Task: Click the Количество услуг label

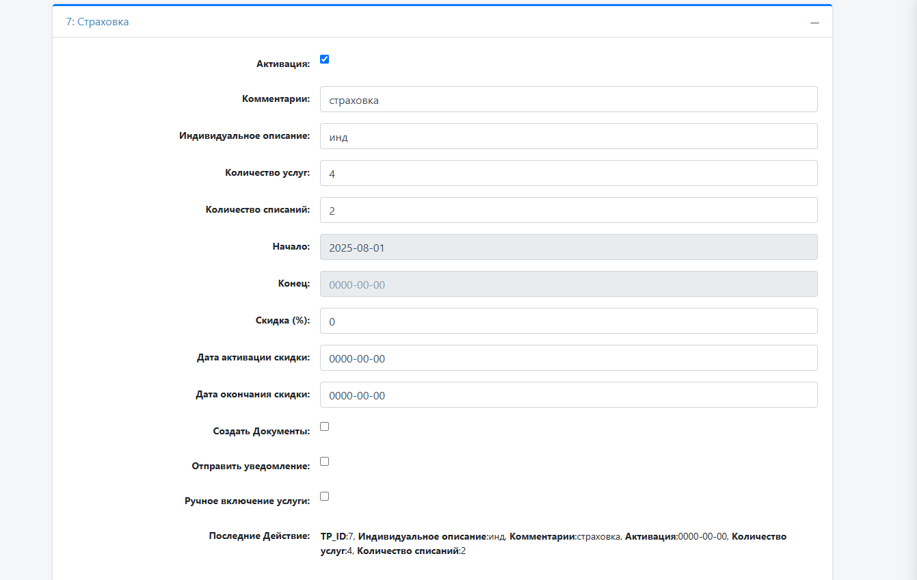Action: pyautogui.click(x=267, y=172)
